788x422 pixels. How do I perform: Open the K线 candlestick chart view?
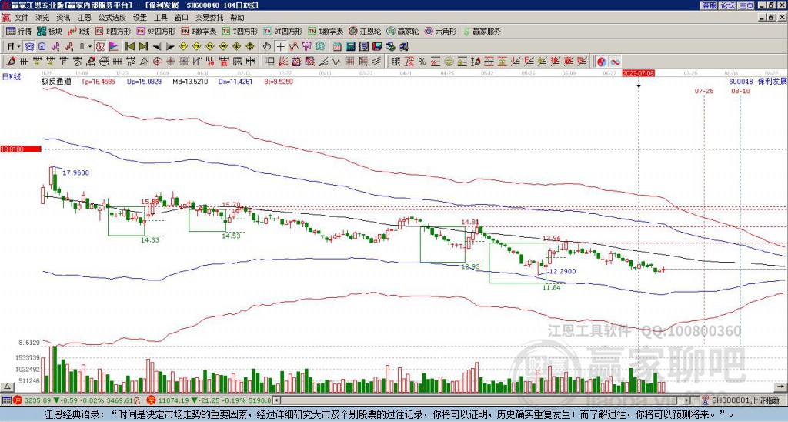pyautogui.click(x=78, y=31)
